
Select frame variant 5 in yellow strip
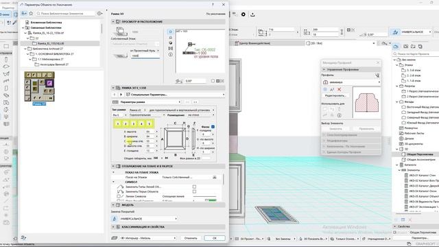(x=150, y=123)
